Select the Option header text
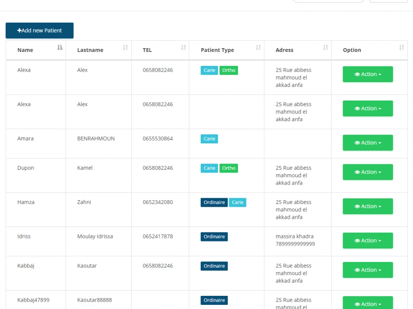 (x=352, y=50)
